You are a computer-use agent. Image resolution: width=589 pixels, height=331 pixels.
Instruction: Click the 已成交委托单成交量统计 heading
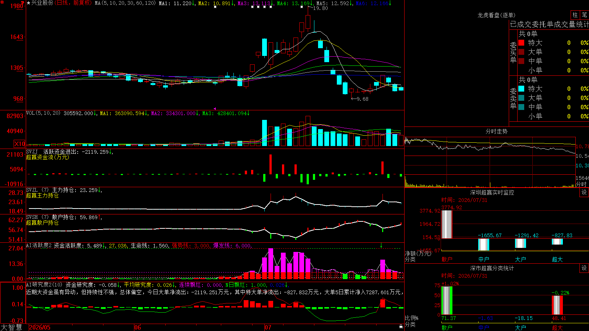pyautogui.click(x=549, y=24)
